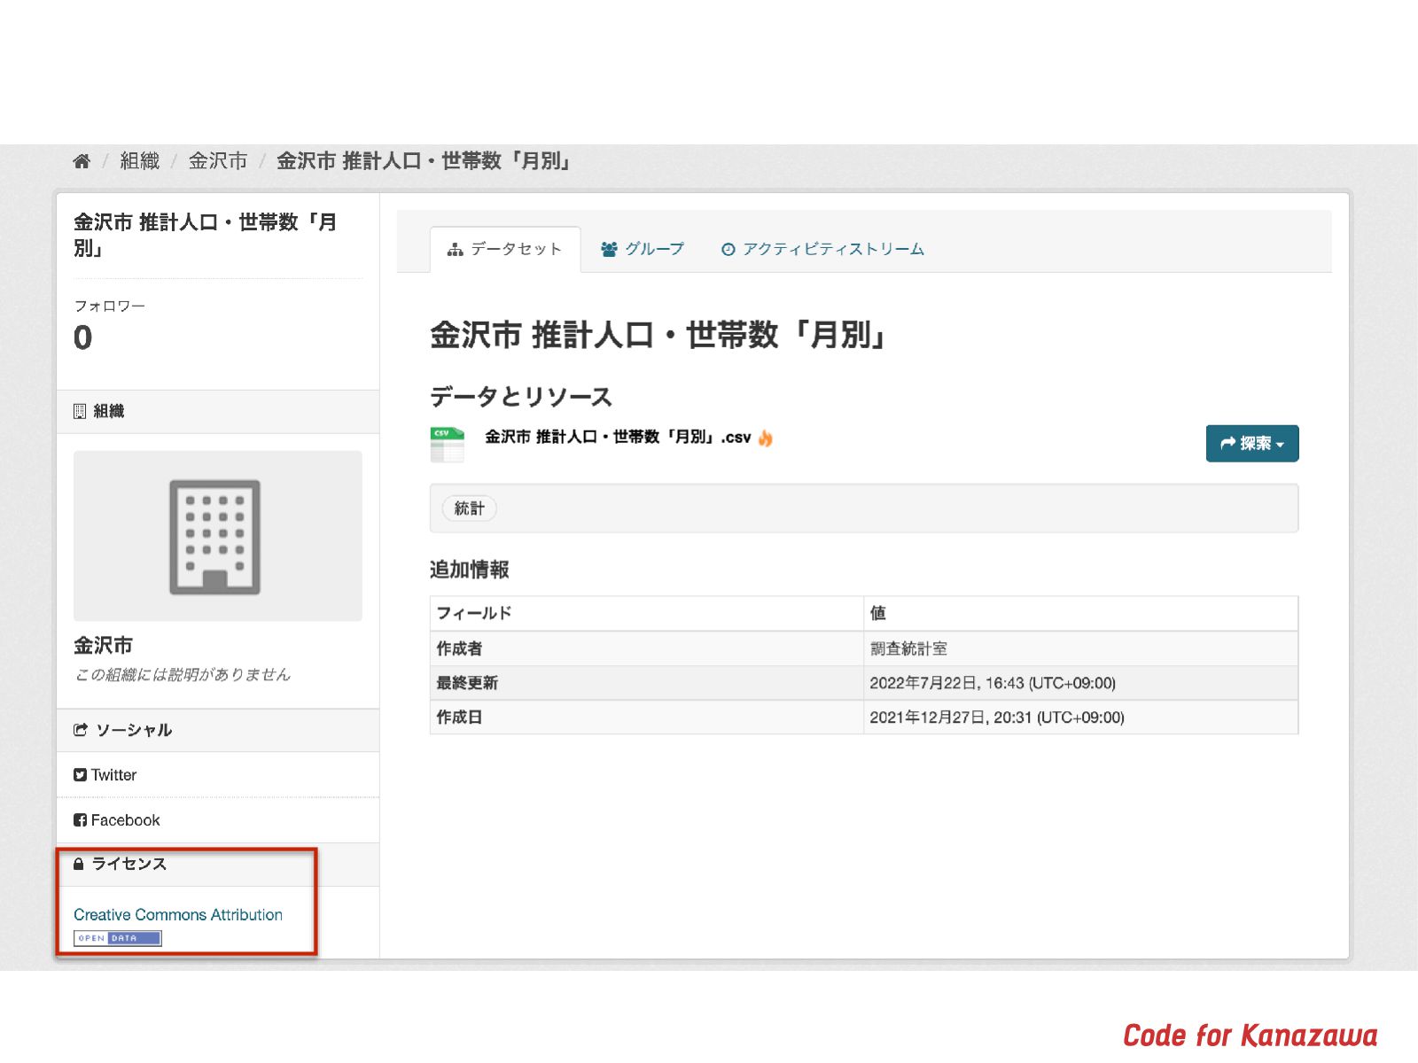Click the 作成日 date value 2021年12月27日
1418x1063 pixels.
click(997, 718)
